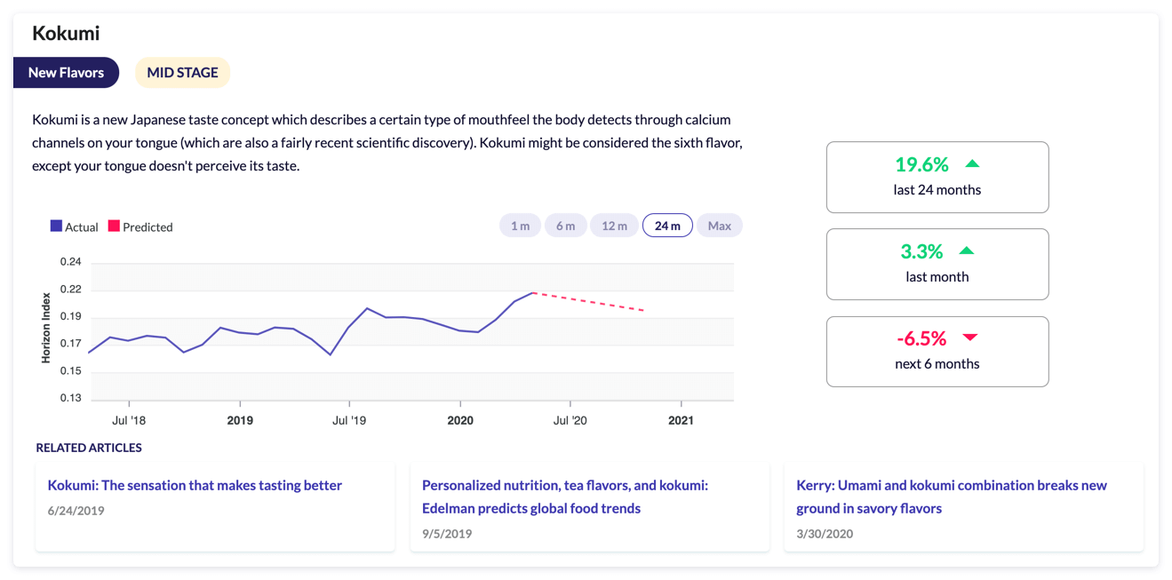
Task: Select the 24 m time range
Action: tap(667, 226)
